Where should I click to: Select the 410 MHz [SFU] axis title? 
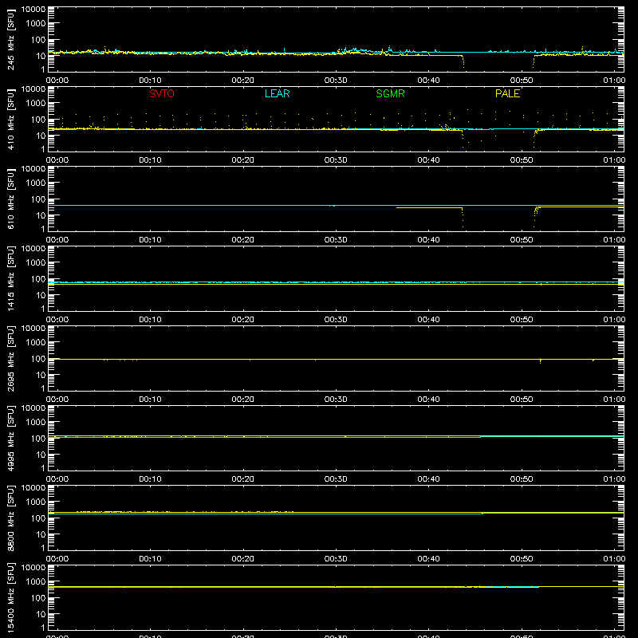click(10, 119)
